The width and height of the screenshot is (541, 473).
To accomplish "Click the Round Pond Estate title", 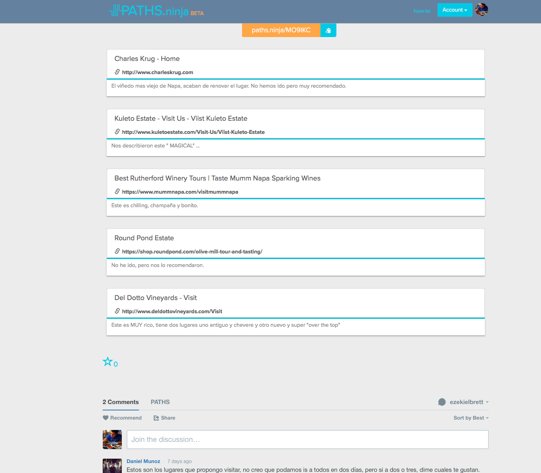I will 144,238.
